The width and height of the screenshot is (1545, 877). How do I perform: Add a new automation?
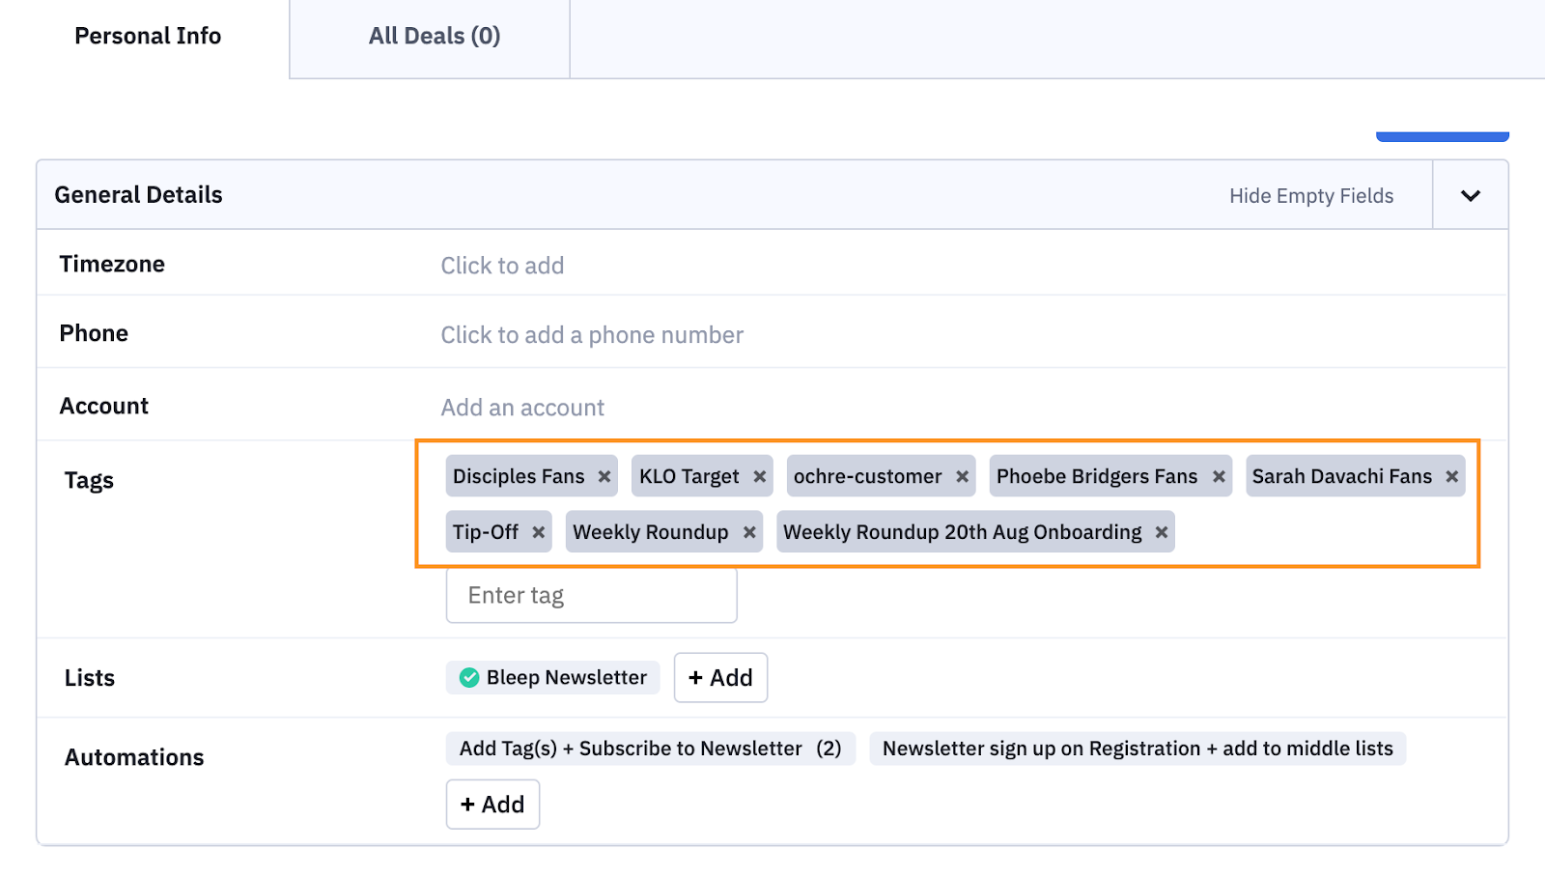pos(492,805)
